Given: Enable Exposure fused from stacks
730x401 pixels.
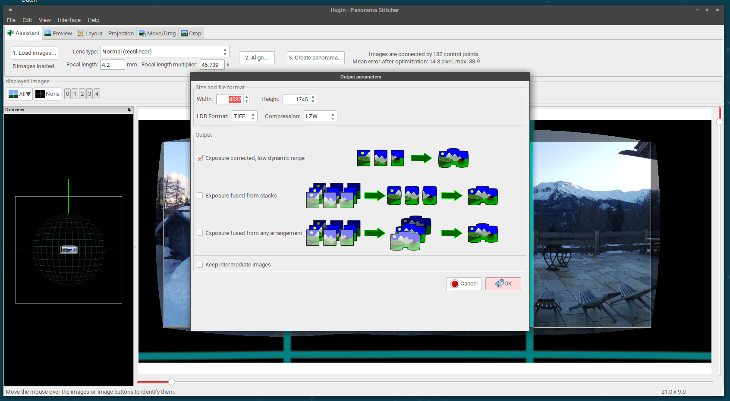Looking at the screenshot, I should point(200,196).
